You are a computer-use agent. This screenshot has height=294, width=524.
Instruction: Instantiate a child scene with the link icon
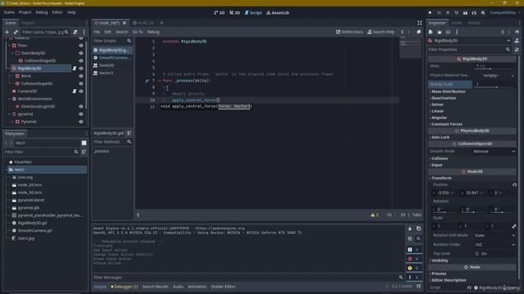pos(16,32)
